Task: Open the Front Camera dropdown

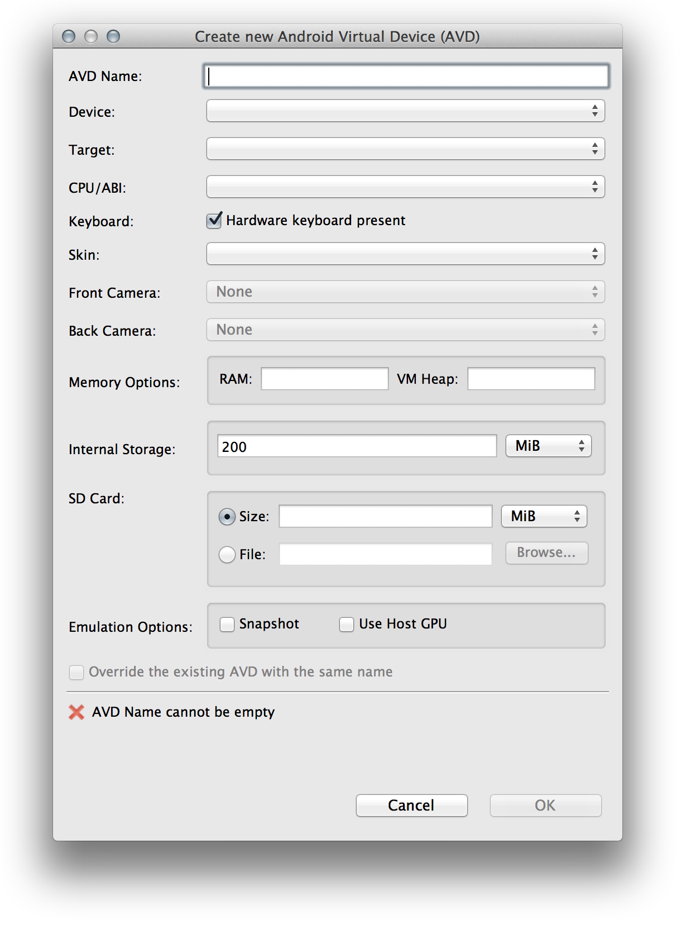Action: (406, 292)
